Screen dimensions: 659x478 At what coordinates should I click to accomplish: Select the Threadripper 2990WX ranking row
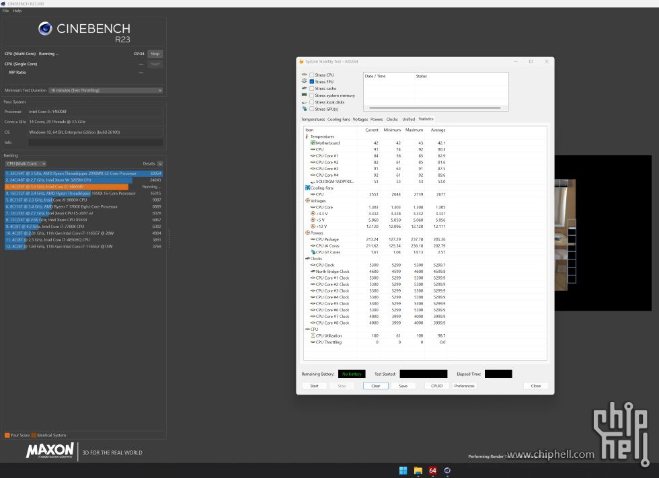tap(83, 173)
